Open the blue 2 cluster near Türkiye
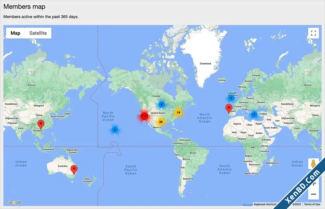Screen dimensions: 325x209 (x=254, y=114)
